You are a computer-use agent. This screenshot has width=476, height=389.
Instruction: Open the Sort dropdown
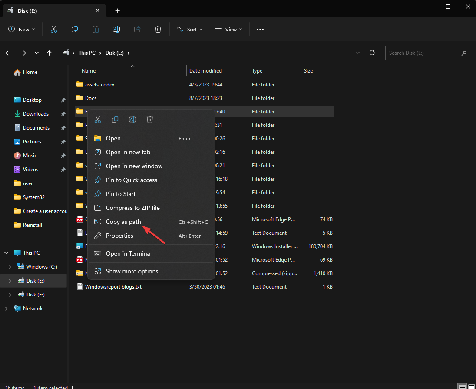(190, 30)
